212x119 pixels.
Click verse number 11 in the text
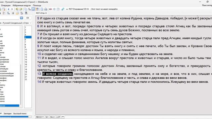coord(39,58)
